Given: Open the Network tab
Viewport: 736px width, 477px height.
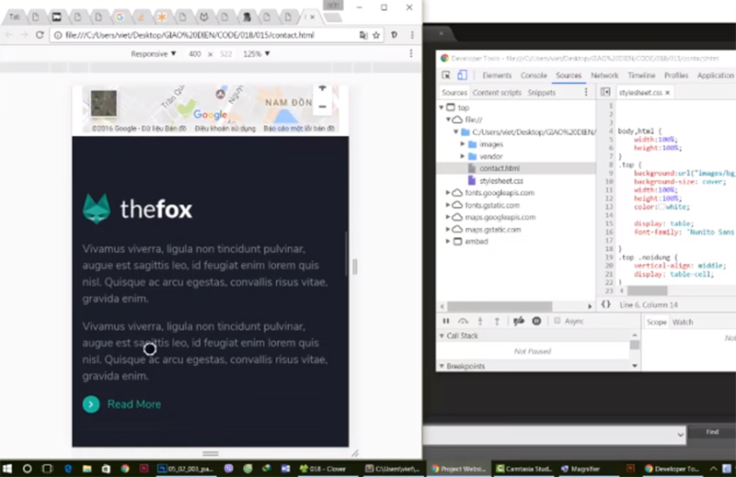Looking at the screenshot, I should tap(604, 75).
